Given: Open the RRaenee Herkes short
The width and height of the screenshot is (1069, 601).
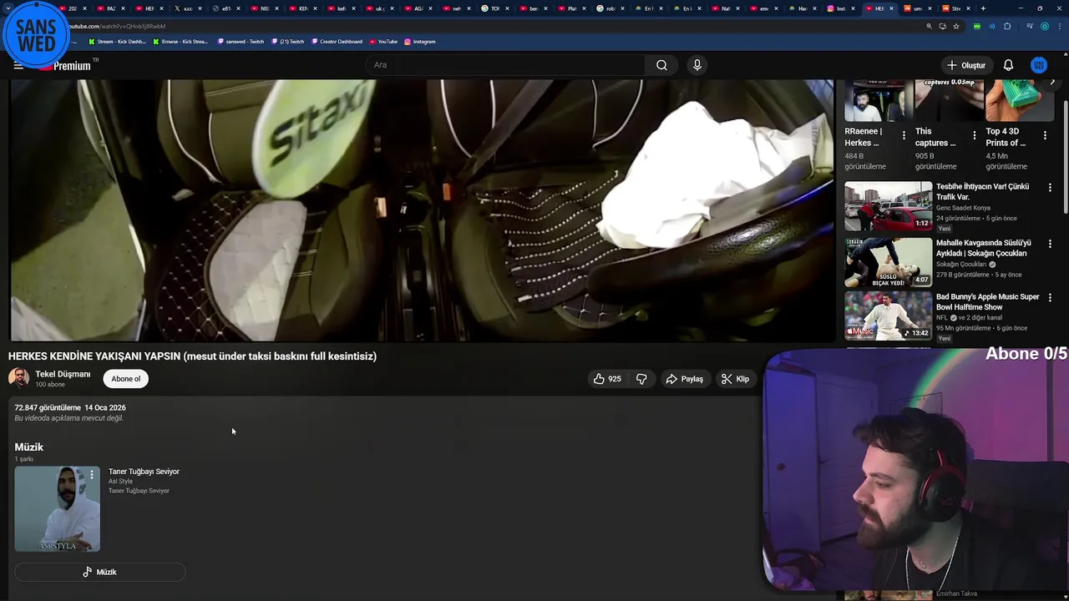Looking at the screenshot, I should coord(878,101).
